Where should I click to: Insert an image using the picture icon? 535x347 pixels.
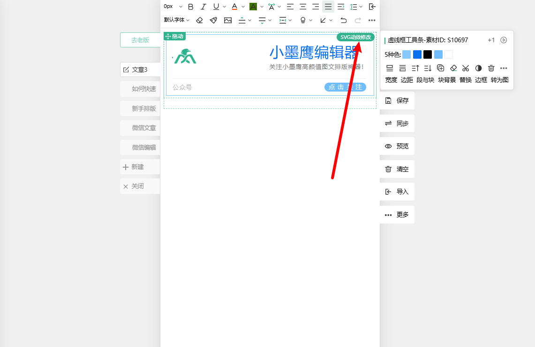(x=228, y=20)
